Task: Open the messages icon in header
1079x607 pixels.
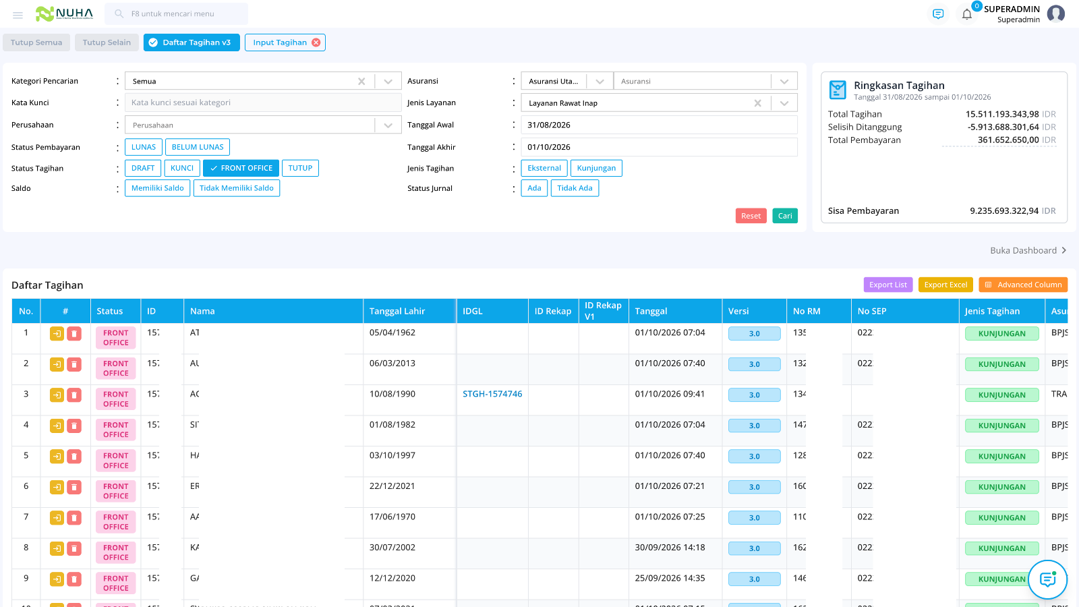Action: 938,14
